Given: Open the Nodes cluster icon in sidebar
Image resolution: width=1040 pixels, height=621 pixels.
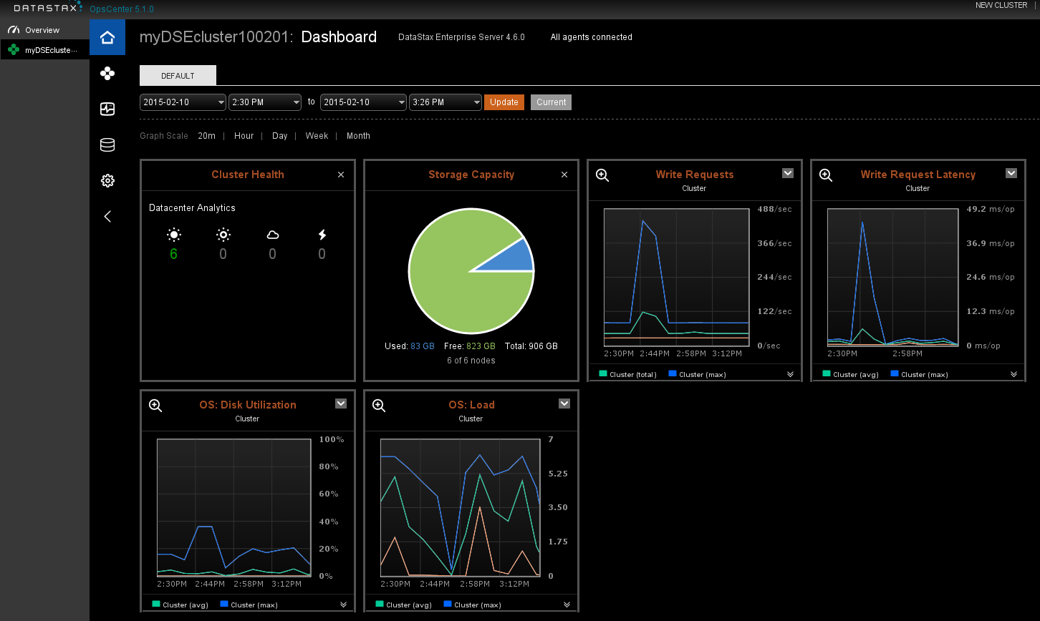Looking at the screenshot, I should pyautogui.click(x=107, y=73).
